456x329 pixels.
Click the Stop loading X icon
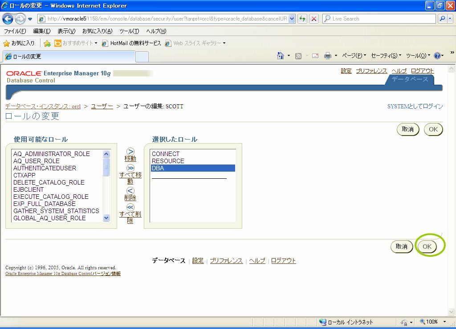point(314,19)
